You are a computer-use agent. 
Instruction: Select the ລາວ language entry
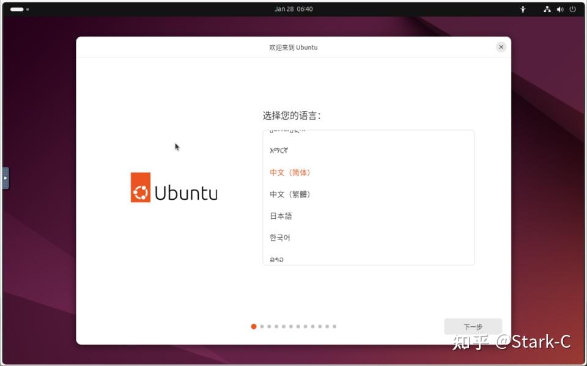[x=369, y=258]
